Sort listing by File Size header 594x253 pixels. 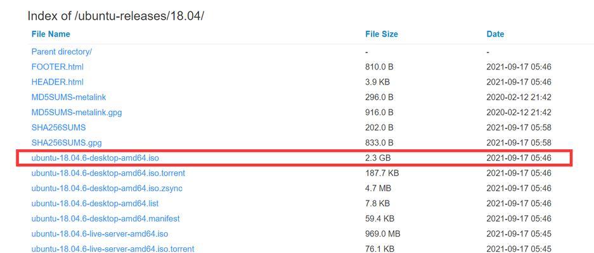coord(382,34)
